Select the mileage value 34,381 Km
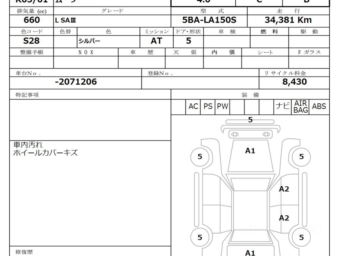 (x=288, y=20)
